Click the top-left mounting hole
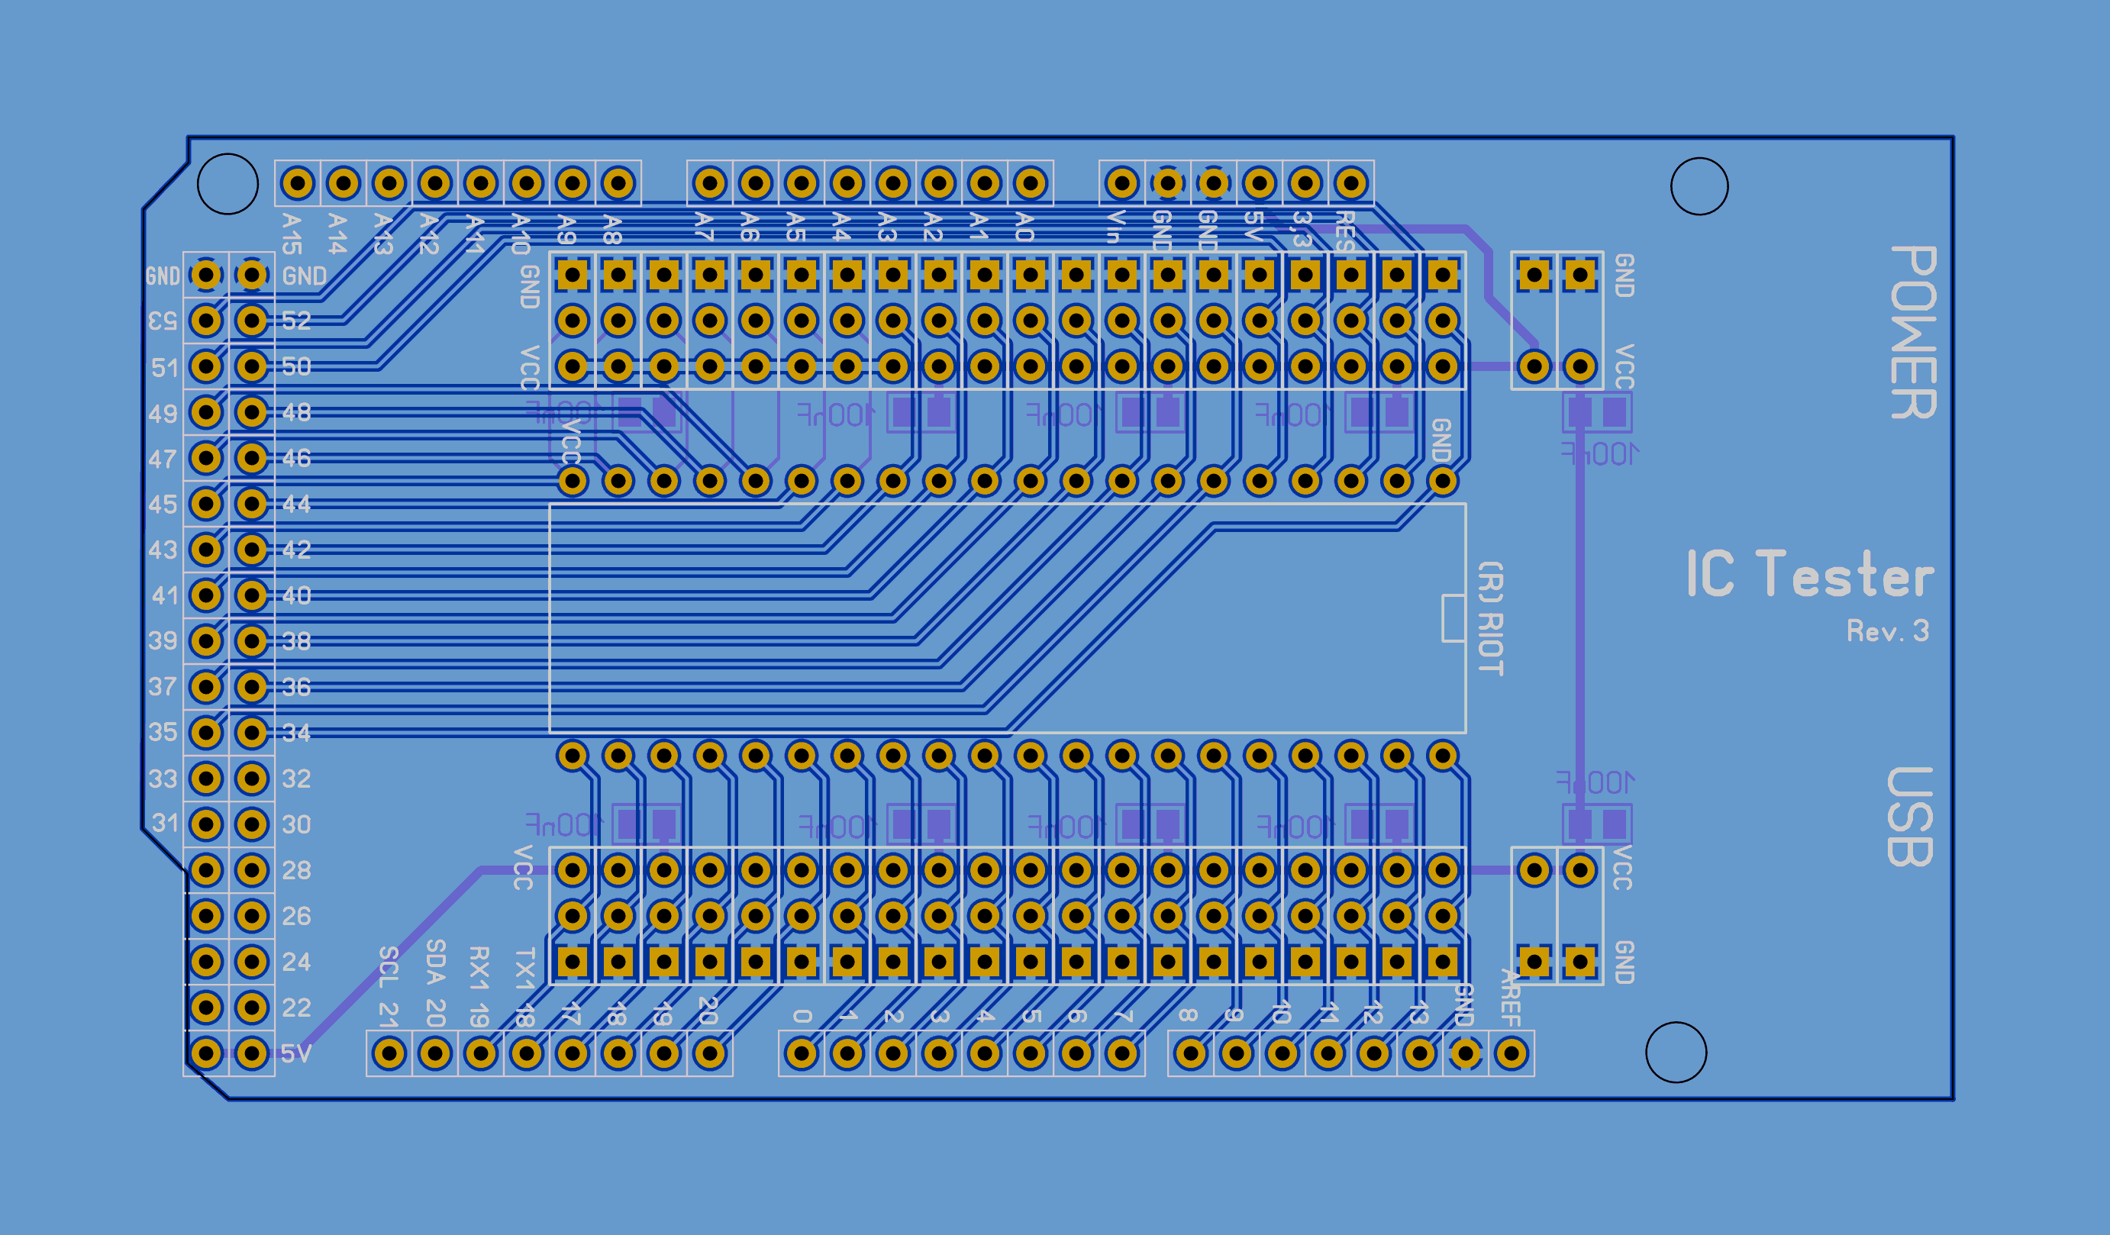The height and width of the screenshot is (1235, 2110). click(227, 183)
